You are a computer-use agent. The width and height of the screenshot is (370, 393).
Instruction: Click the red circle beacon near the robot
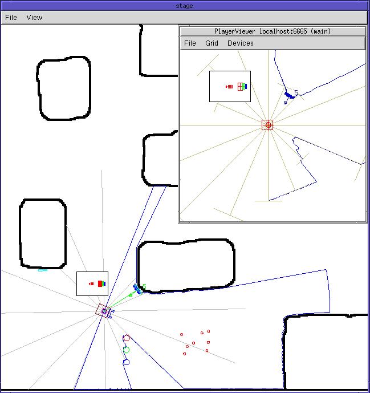click(x=127, y=338)
